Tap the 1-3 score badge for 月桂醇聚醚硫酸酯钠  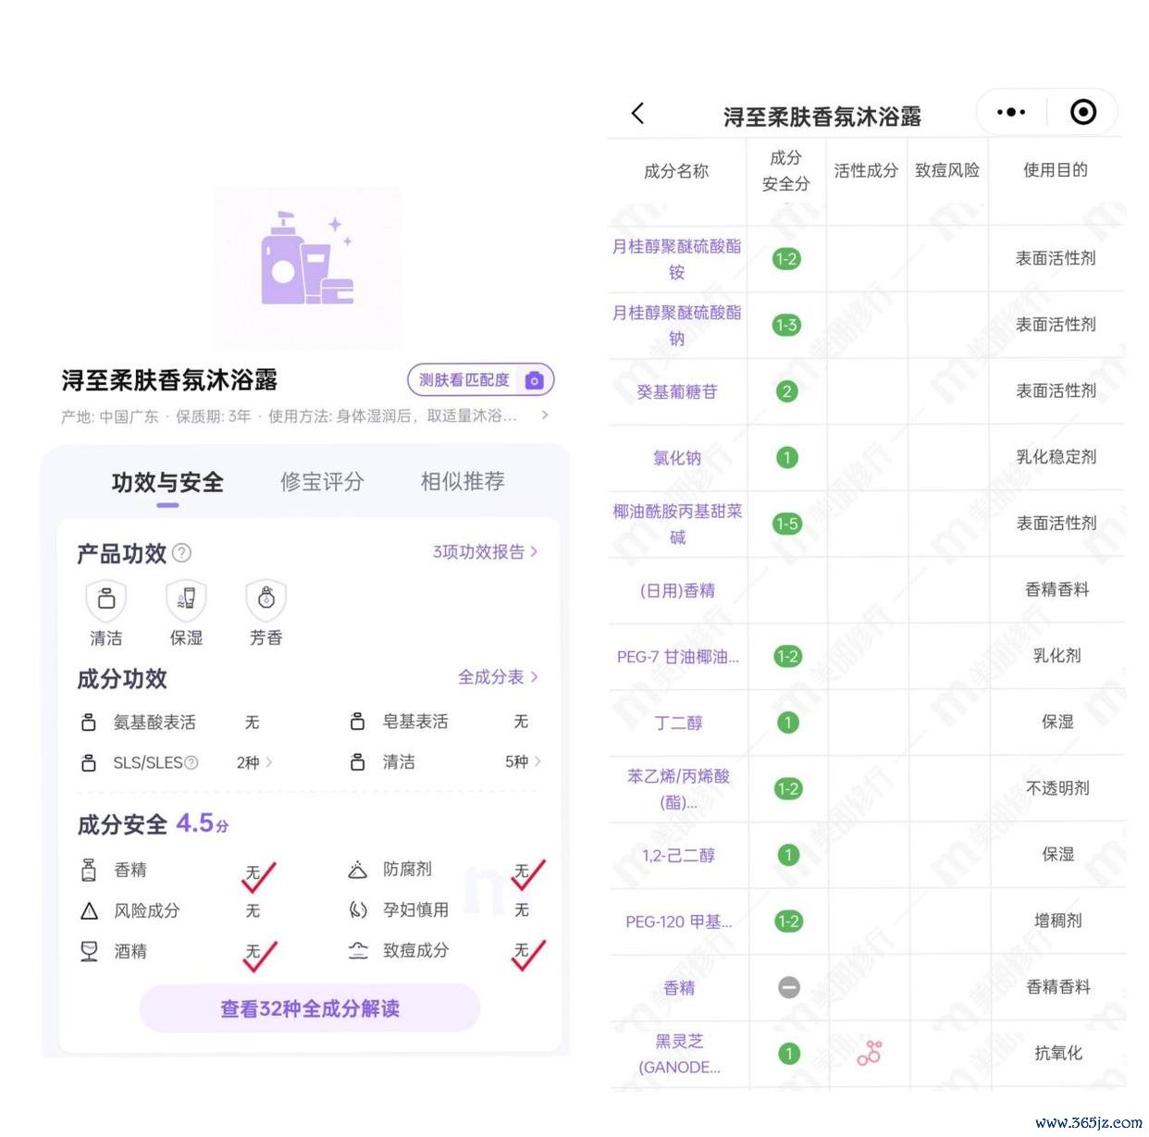pyautogui.click(x=786, y=326)
